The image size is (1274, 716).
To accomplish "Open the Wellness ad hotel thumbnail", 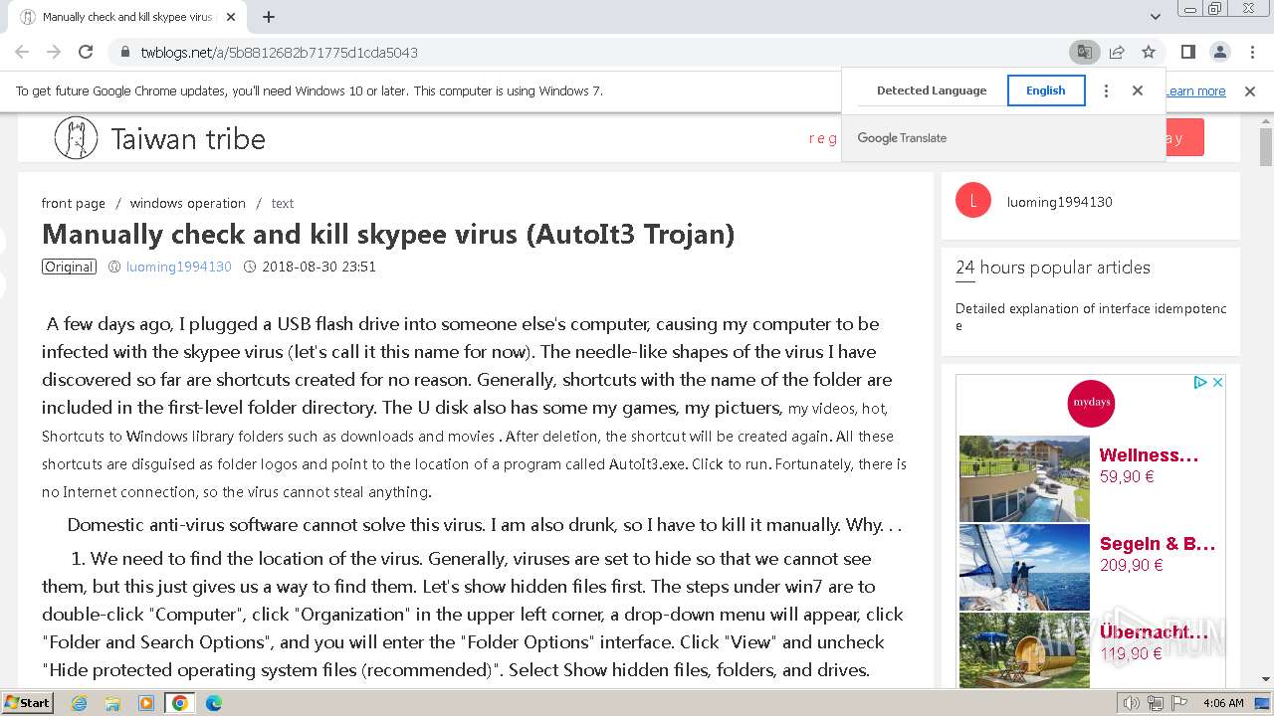I will (x=1024, y=478).
